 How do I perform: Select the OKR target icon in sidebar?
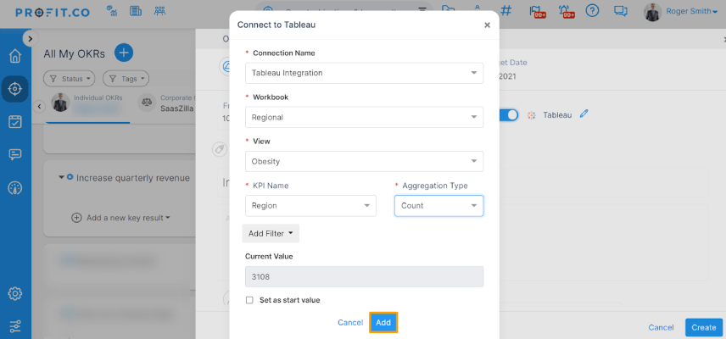[x=15, y=89]
